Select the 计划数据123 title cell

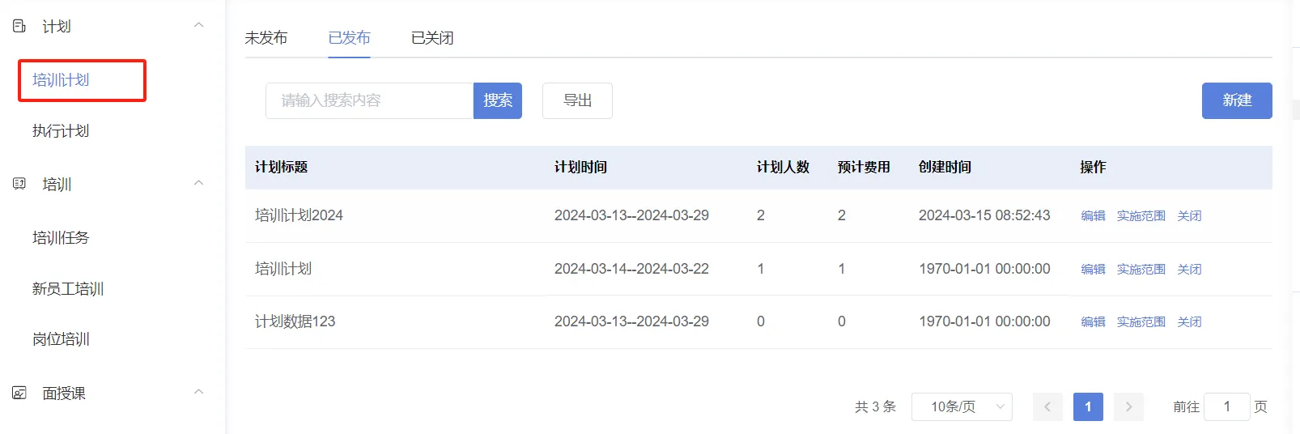(295, 321)
